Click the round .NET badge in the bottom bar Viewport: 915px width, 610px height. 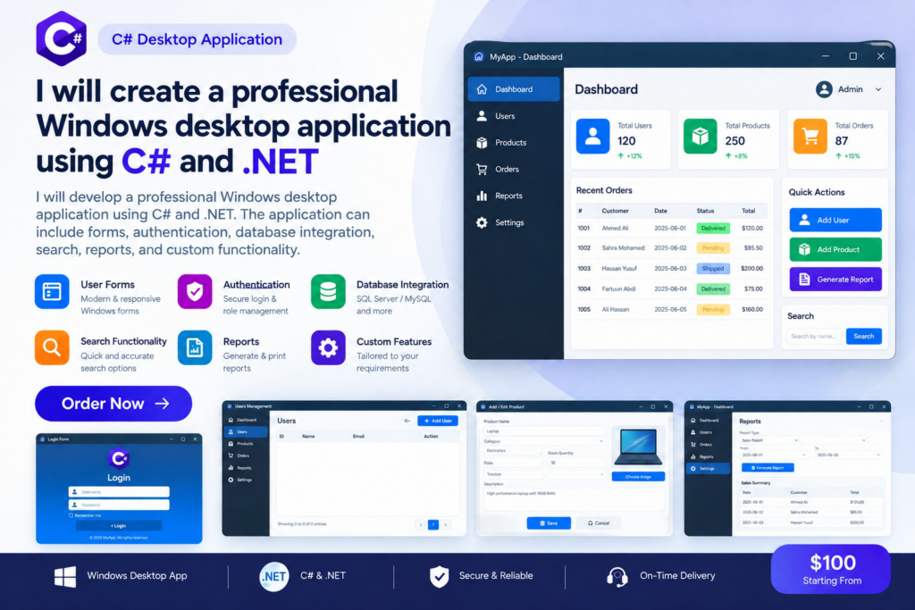(x=273, y=577)
